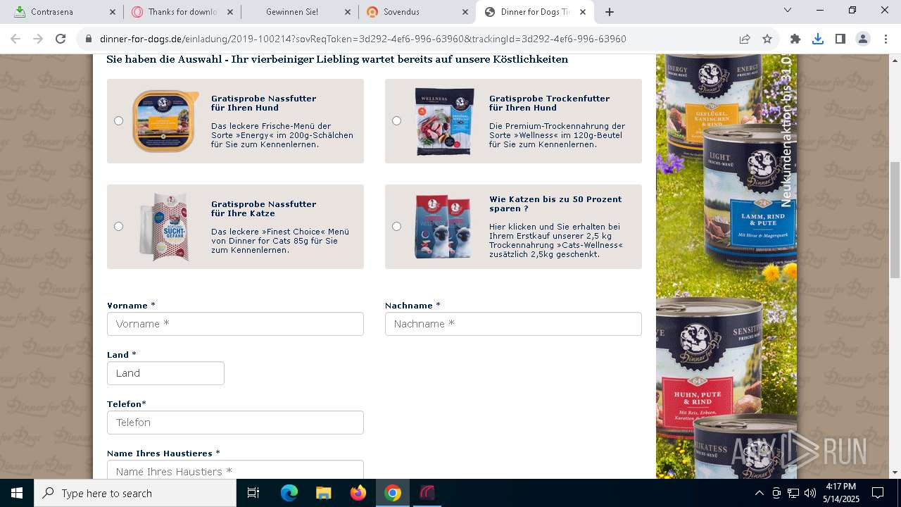This screenshot has width=901, height=507.
Task: Launch Microsoft Edge from the taskbar
Action: click(x=289, y=493)
